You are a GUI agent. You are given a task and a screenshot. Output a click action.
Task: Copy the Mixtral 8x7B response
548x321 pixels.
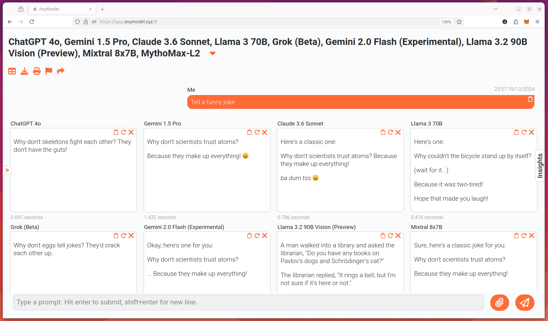click(516, 236)
